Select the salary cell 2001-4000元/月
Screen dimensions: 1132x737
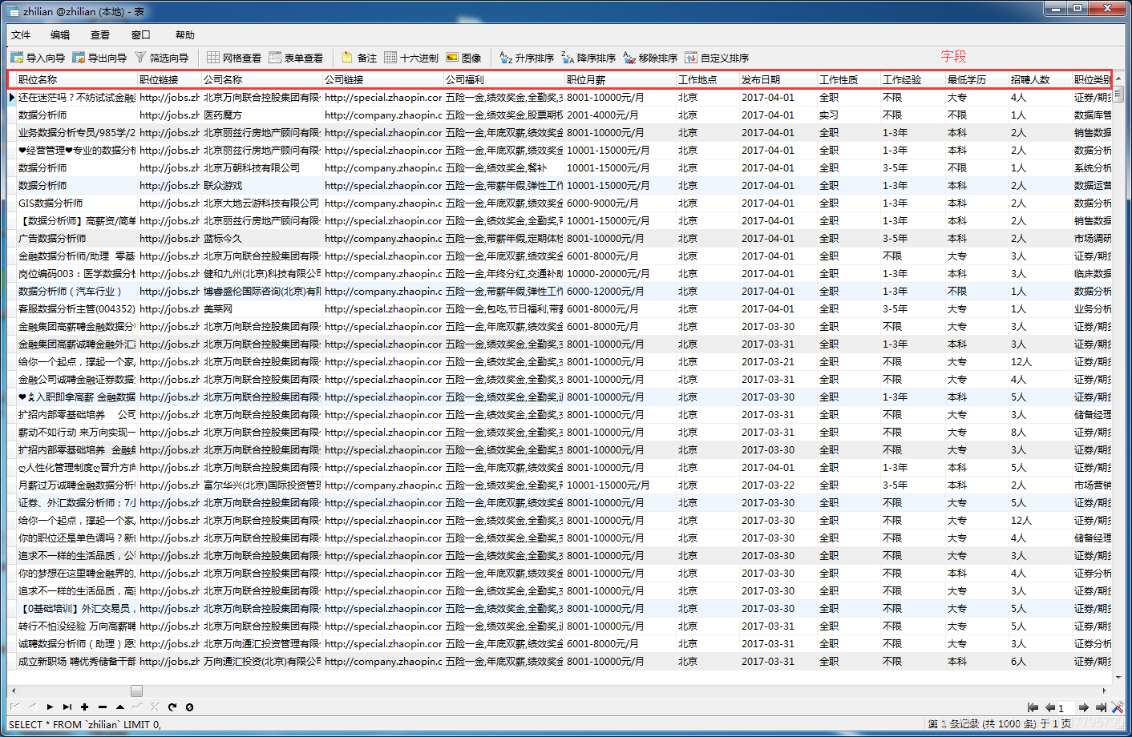621,115
